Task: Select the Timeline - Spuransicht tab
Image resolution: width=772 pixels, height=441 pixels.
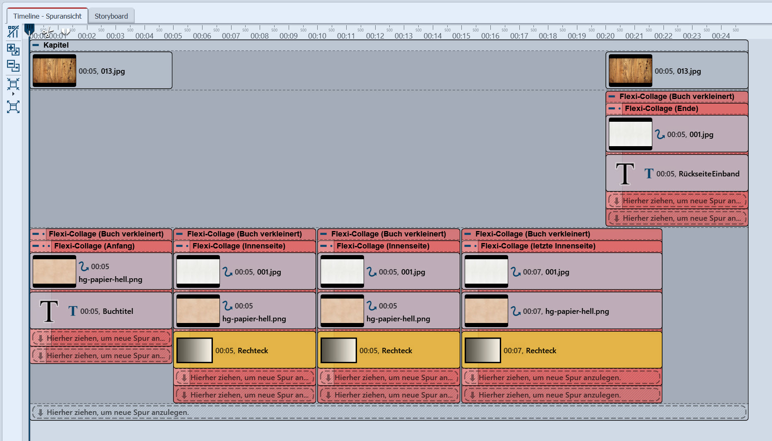Action: pyautogui.click(x=47, y=16)
